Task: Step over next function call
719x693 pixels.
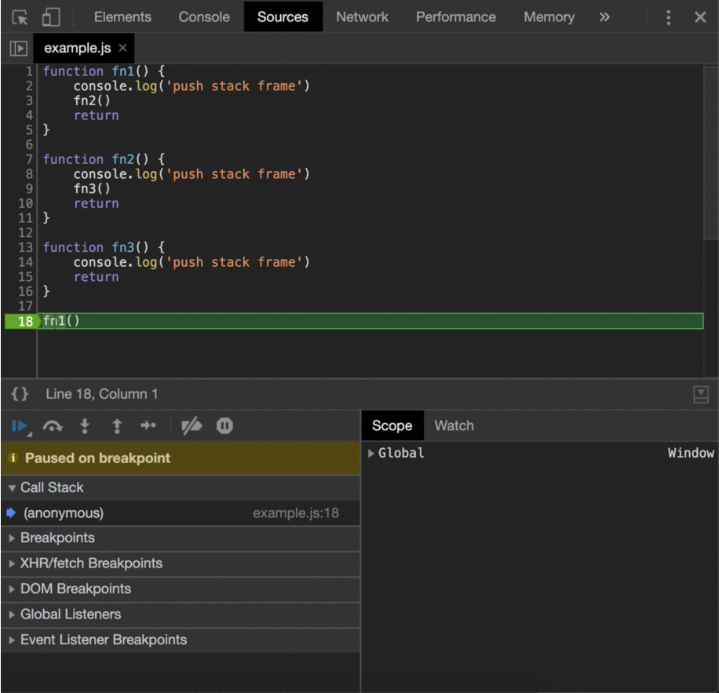Action: 53,426
